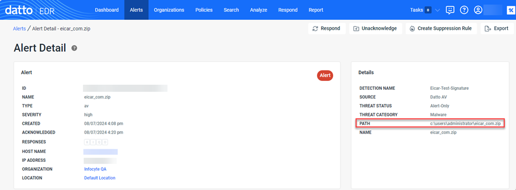The image size is (516, 190).
Task: Click the blurred alert ID value
Action: click(x=125, y=88)
